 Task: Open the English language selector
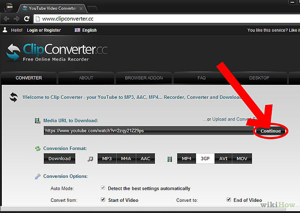pyautogui.click(x=86, y=30)
